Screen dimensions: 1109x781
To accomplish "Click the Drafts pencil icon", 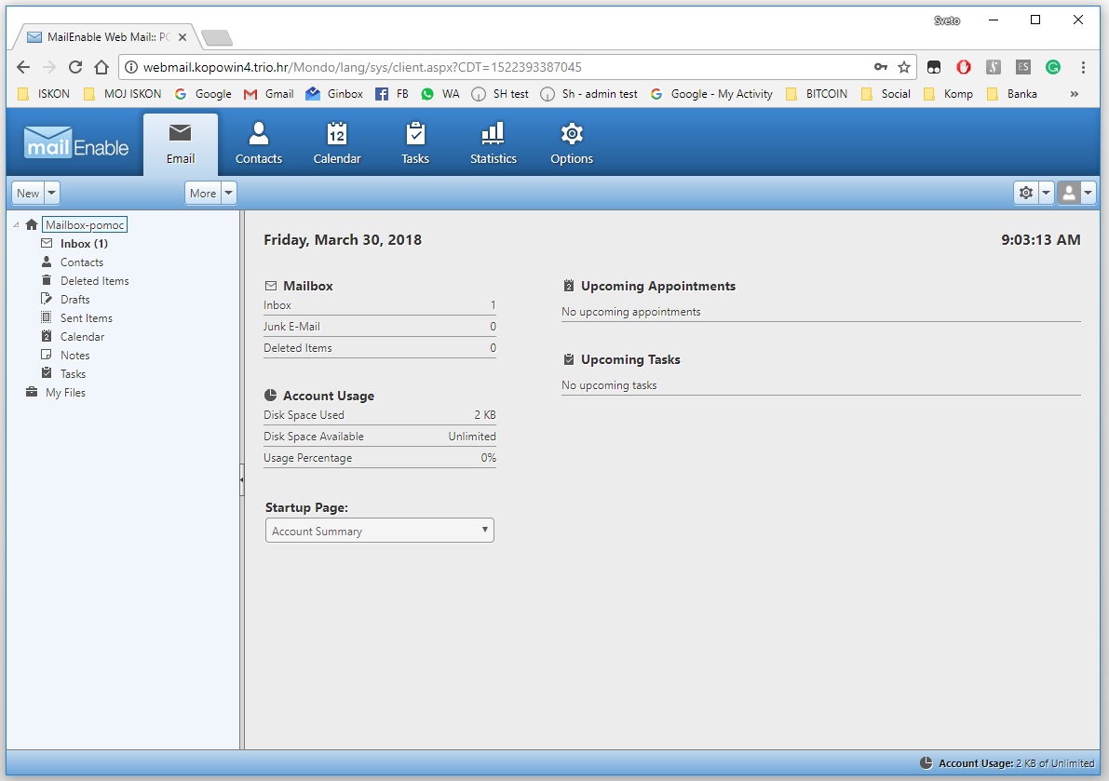I will (47, 298).
